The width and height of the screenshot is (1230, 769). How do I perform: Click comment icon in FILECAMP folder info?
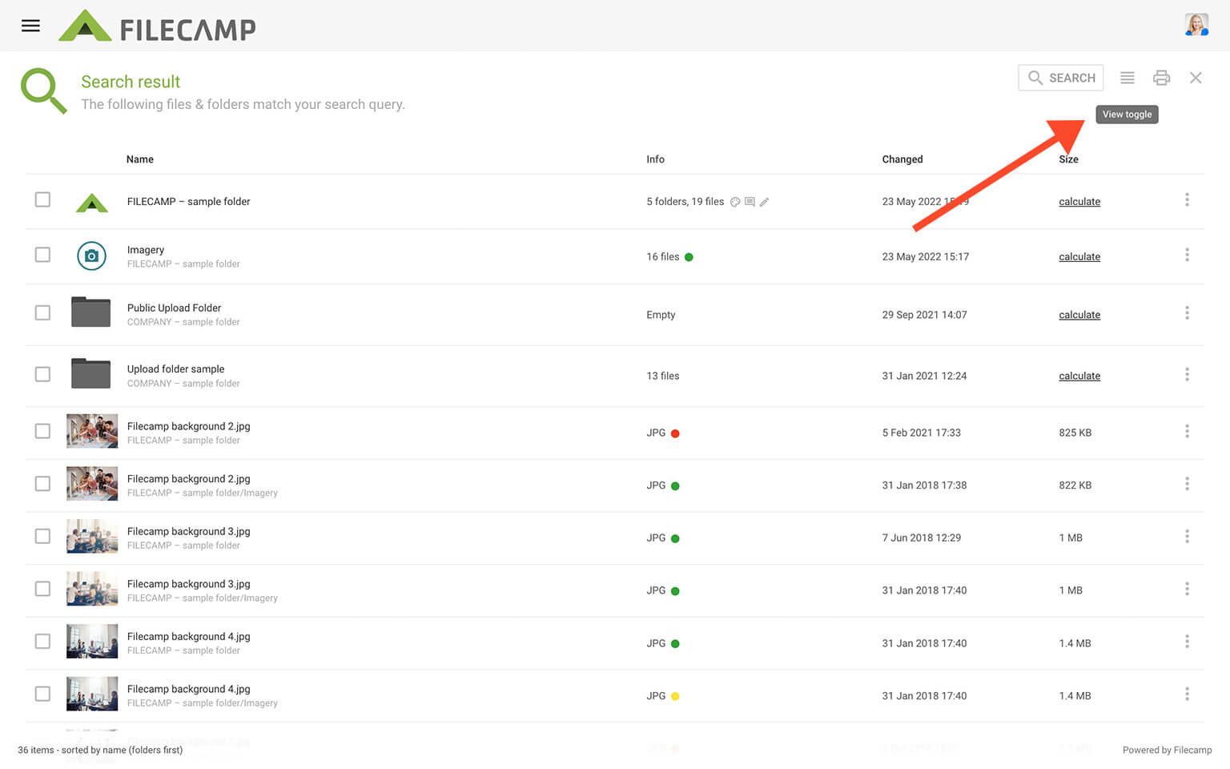pos(750,202)
